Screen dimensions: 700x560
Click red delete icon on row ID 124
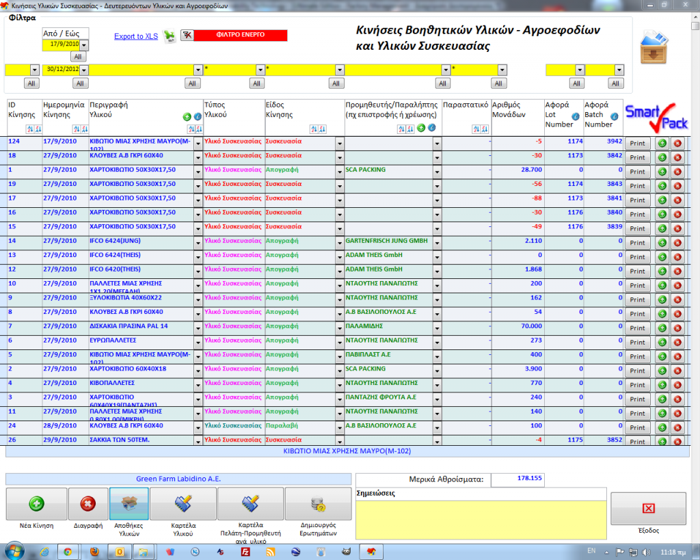677,144
